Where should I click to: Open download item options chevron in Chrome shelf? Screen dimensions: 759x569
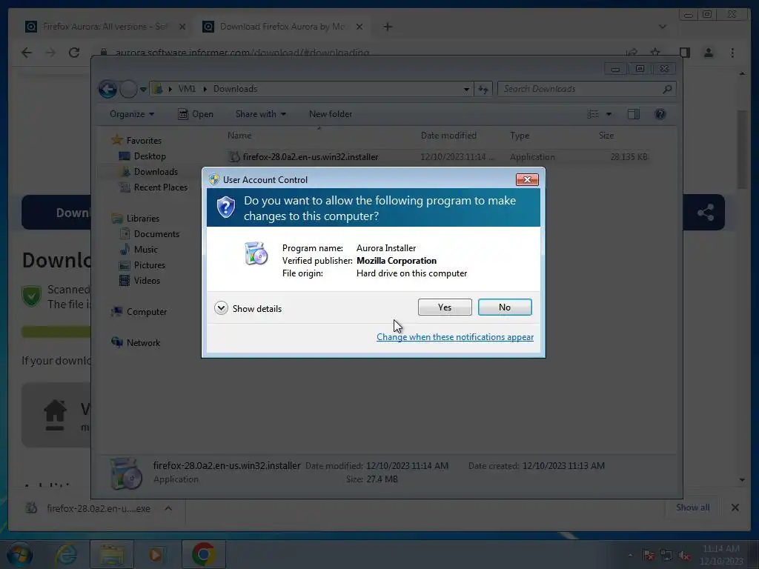pyautogui.click(x=168, y=508)
